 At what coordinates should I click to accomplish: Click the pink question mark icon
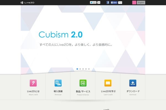[x=33, y=83]
